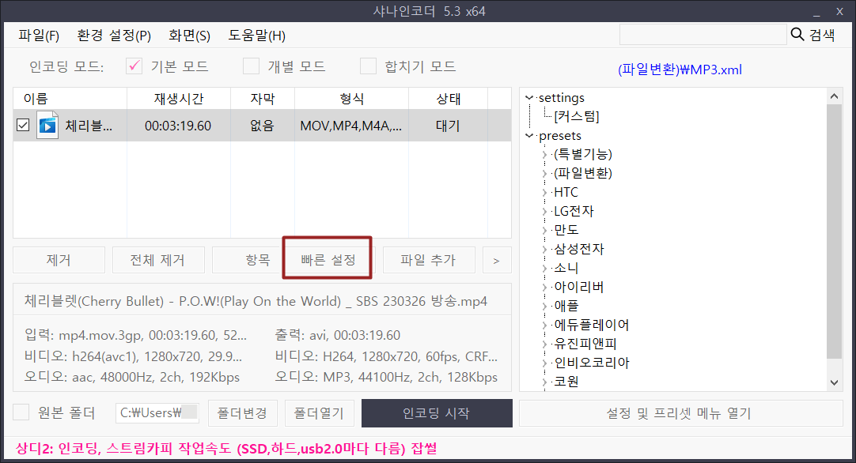Expand the 인비오코리아 preset folder
The image size is (856, 463).
click(545, 363)
